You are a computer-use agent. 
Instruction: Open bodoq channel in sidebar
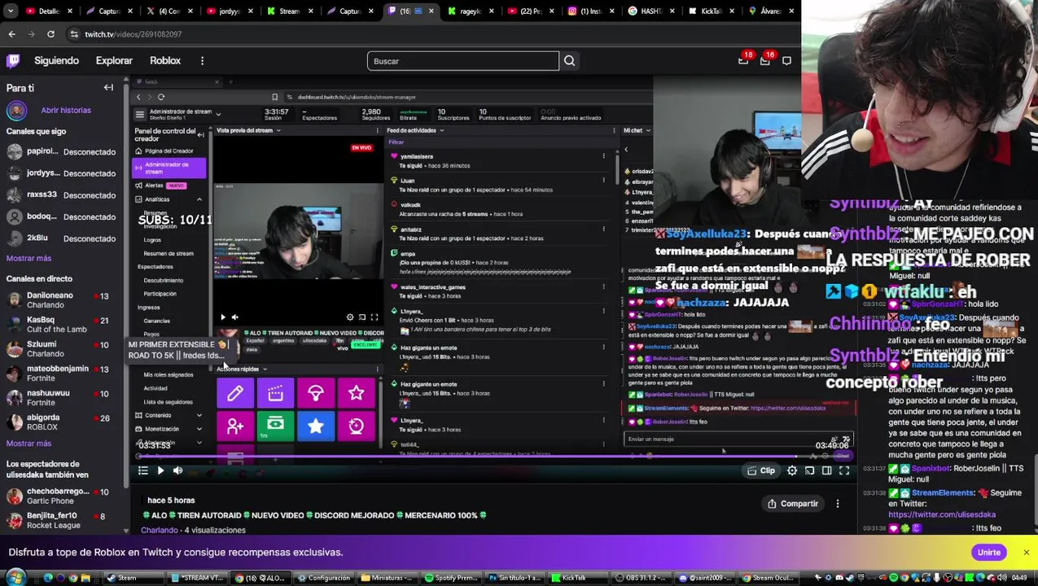click(x=61, y=216)
